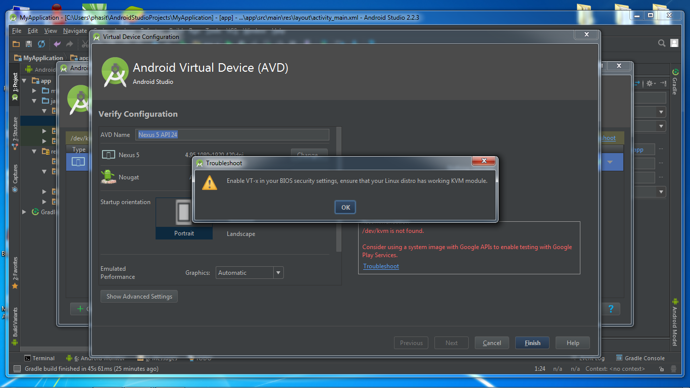Screen dimensions: 690x388
Task: Click the Android view selector icon in the Project panel
Action: click(x=29, y=69)
